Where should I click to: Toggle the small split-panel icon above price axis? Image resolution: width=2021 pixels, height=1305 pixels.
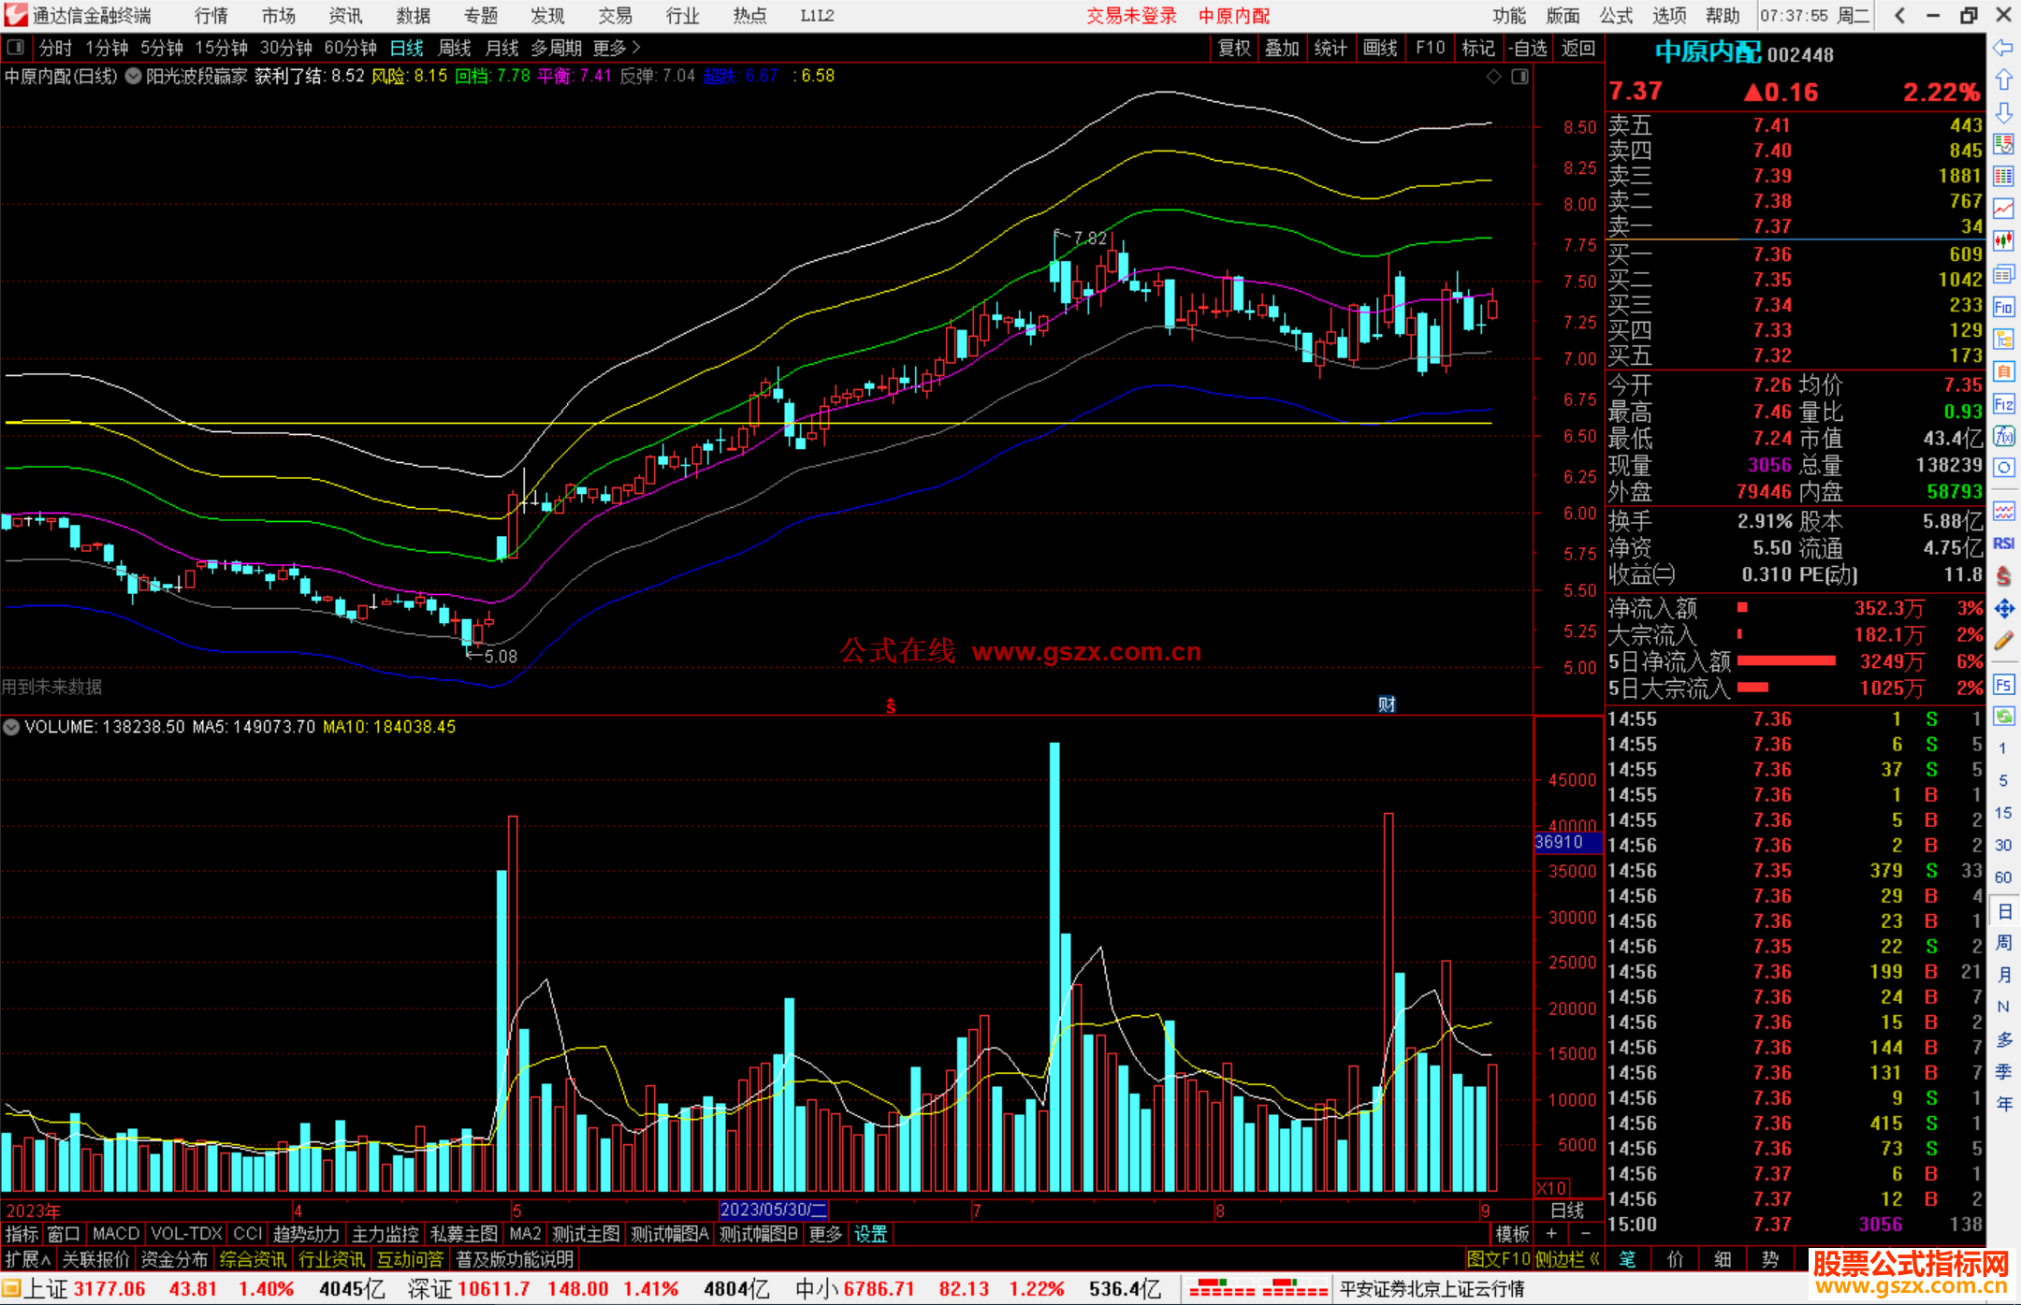tap(1520, 77)
